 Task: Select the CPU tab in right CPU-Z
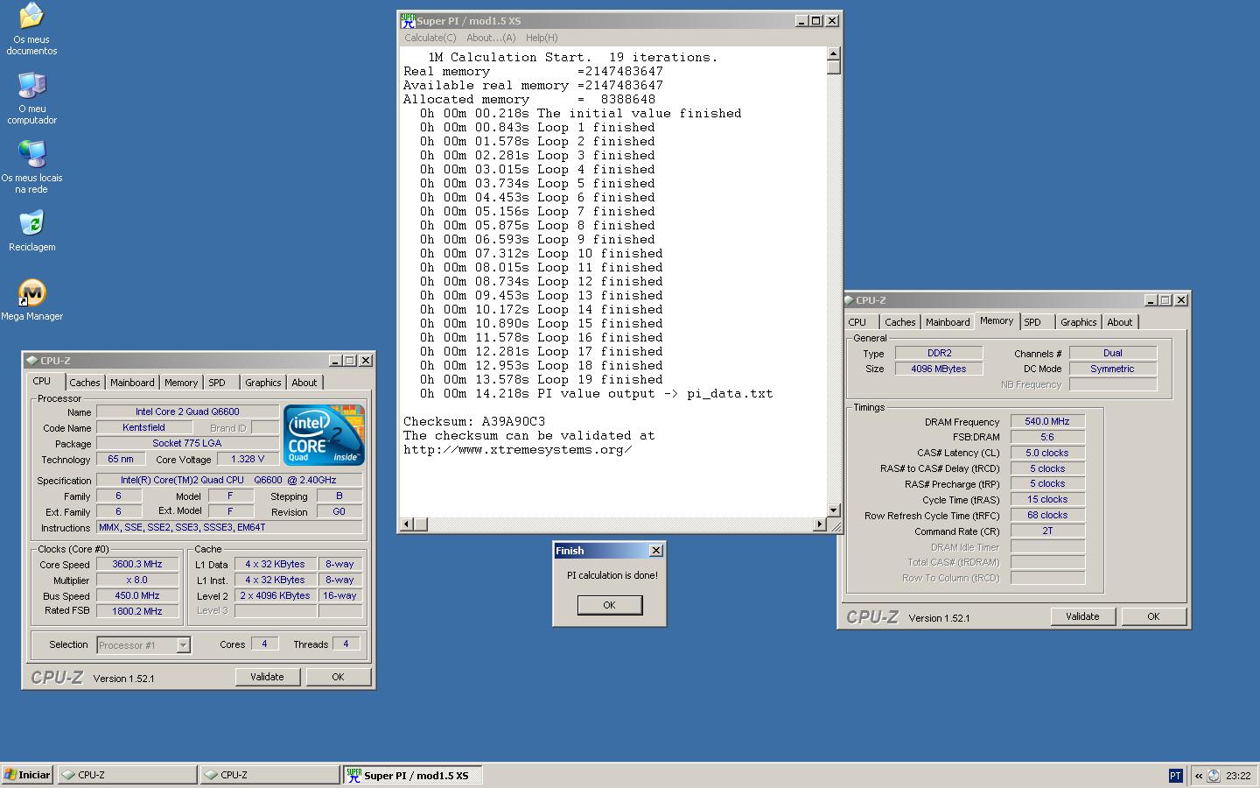pyautogui.click(x=857, y=322)
